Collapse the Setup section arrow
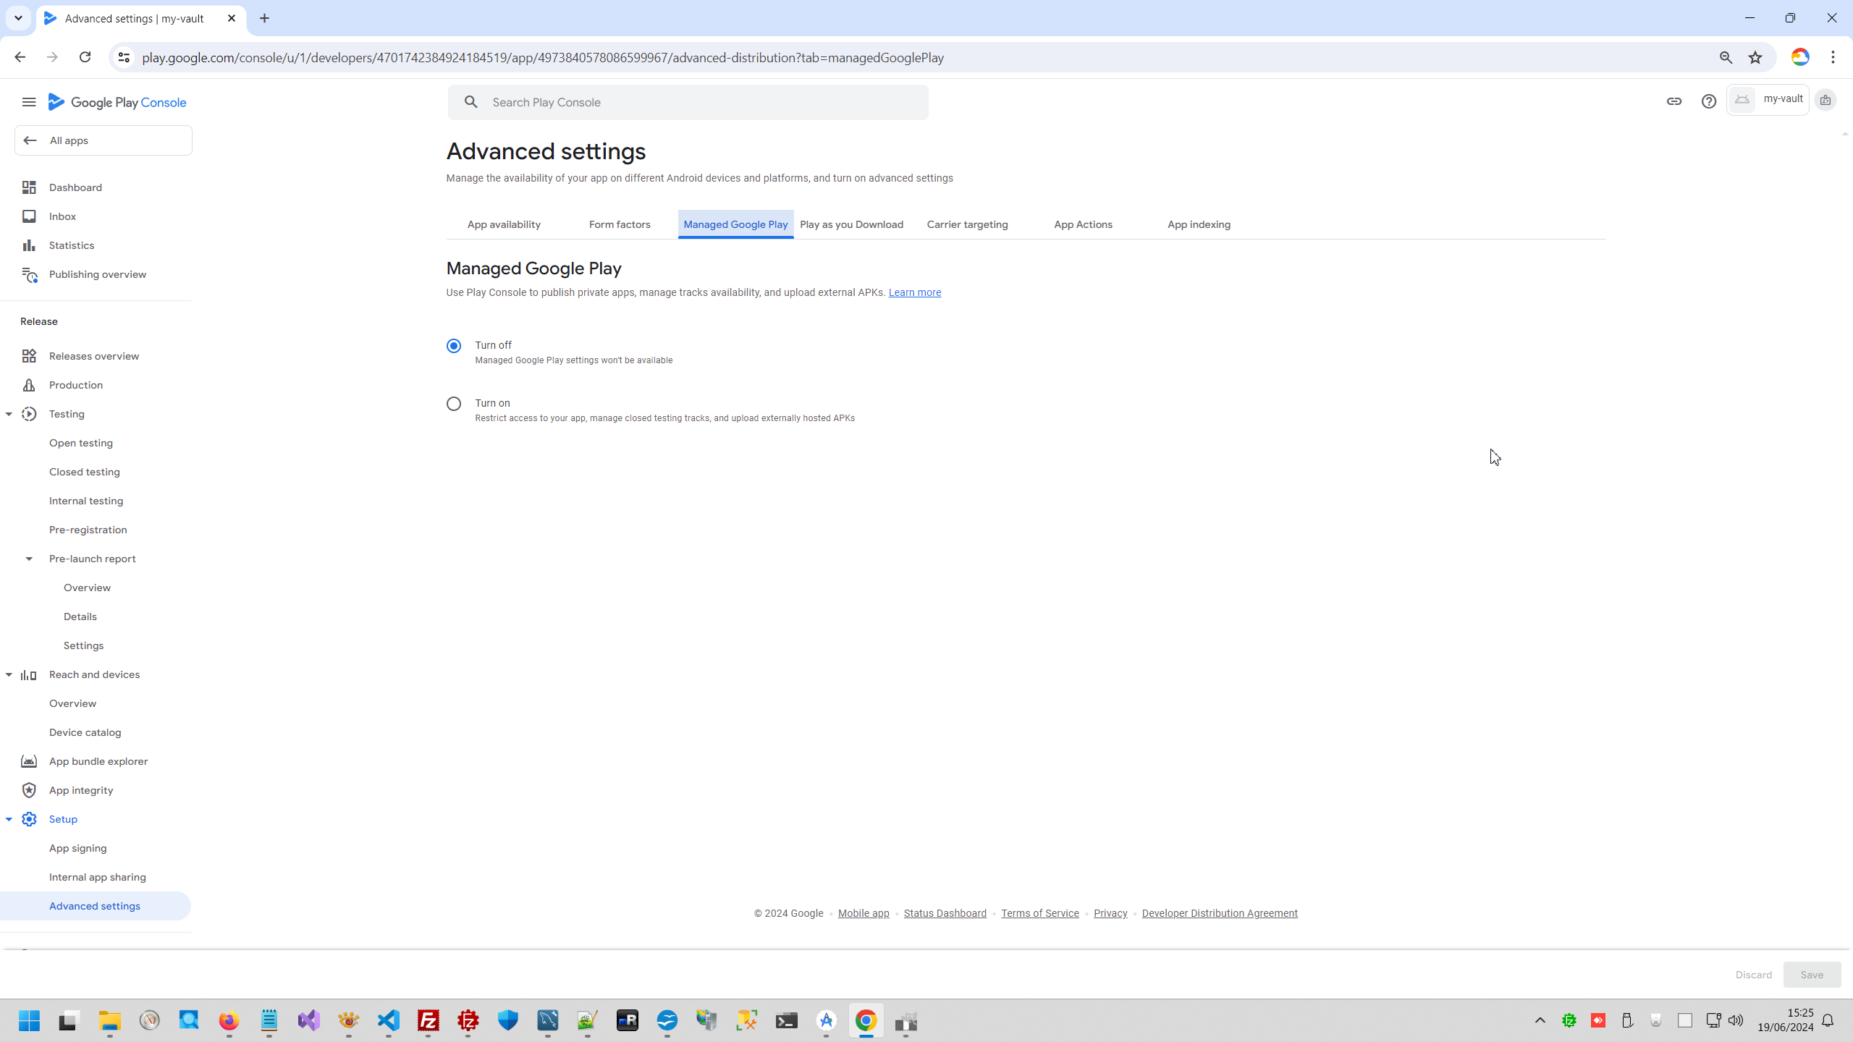Screen dimensions: 1853x1042 coord(9,819)
